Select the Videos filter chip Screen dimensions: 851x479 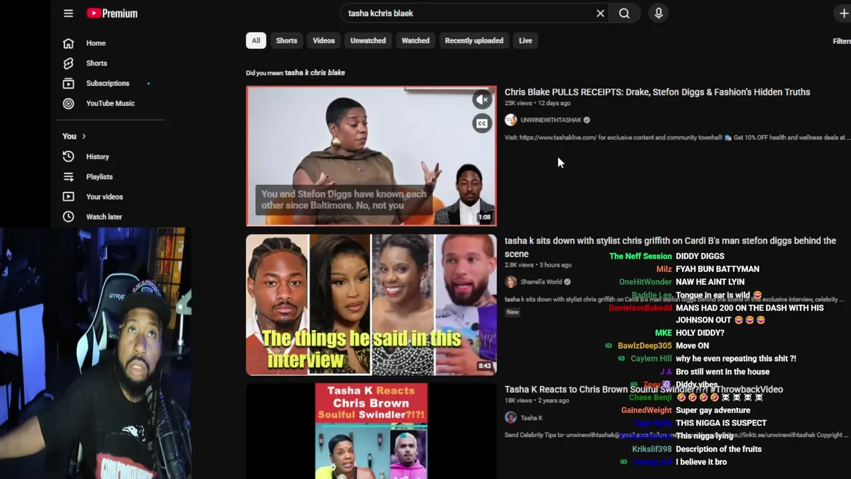324,41
